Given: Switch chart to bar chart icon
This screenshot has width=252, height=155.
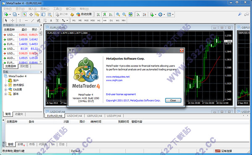Looking at the screenshot, I should coord(98,14).
